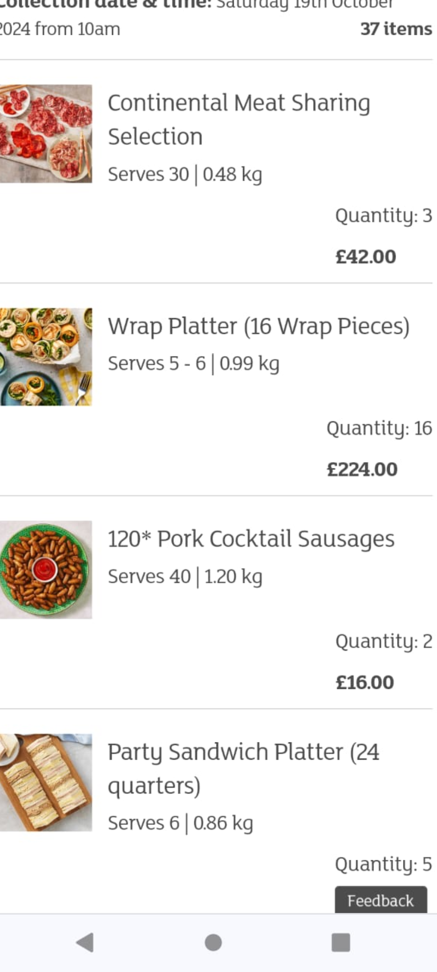Tap Serves 40 | 1.20 kg details

[185, 576]
